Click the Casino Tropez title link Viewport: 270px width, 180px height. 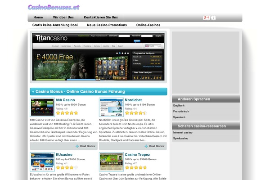(x=137, y=155)
